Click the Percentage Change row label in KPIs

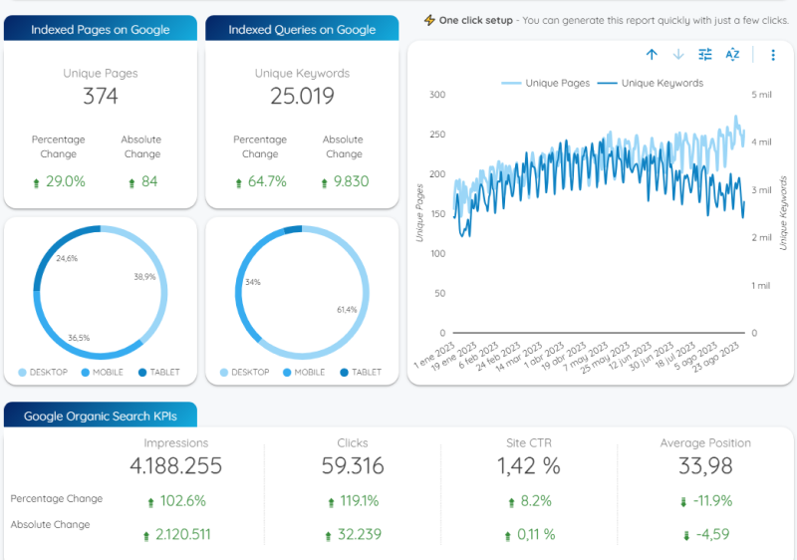click(x=57, y=498)
